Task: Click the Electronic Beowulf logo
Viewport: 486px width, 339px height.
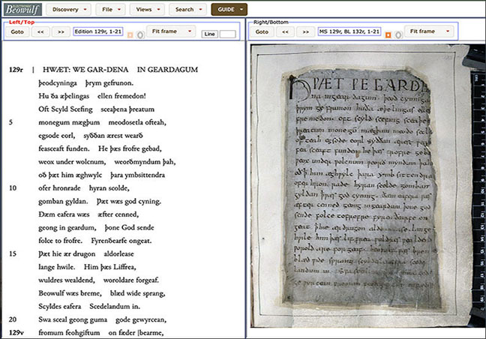Action: 22,9
